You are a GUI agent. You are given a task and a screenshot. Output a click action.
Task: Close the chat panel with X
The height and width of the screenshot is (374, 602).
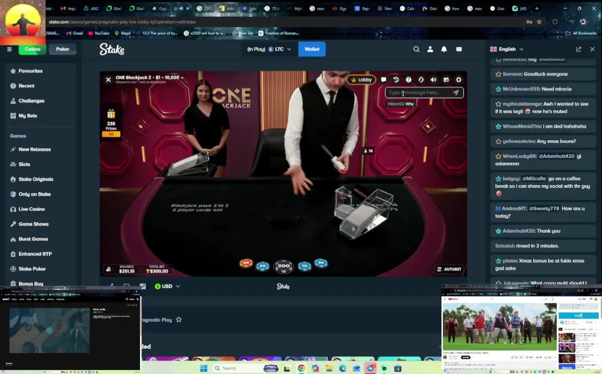click(x=593, y=49)
